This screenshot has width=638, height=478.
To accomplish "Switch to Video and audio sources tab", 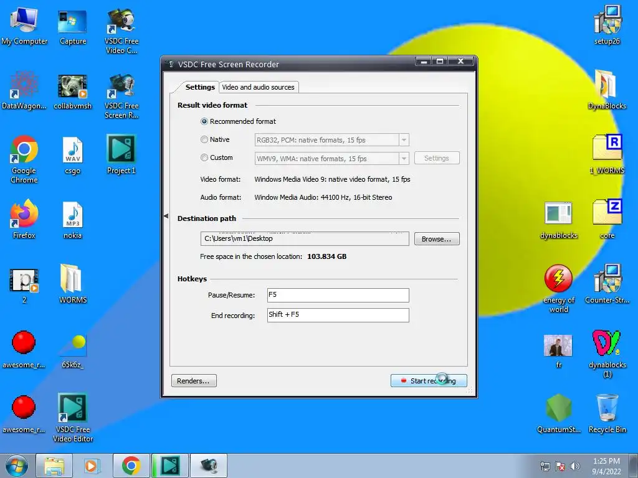I will click(x=259, y=87).
